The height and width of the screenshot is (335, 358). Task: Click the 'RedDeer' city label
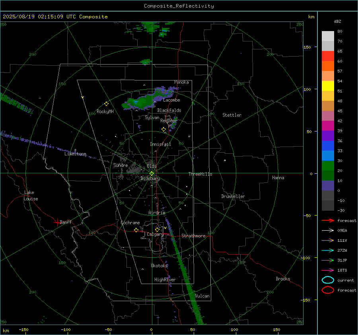tap(169, 121)
